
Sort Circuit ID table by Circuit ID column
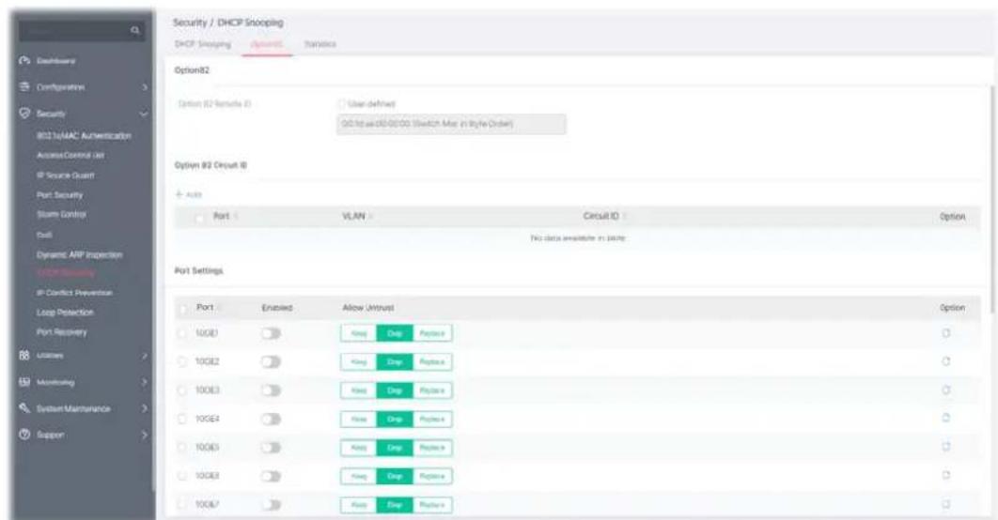click(x=625, y=217)
